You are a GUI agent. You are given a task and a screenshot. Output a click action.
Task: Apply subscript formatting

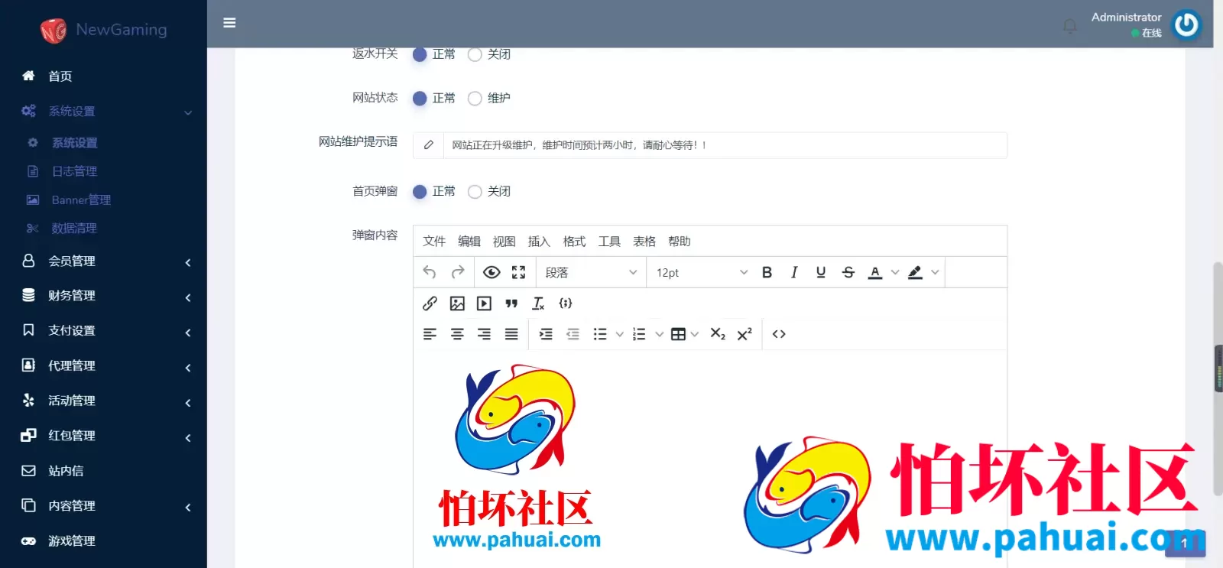[x=718, y=334]
